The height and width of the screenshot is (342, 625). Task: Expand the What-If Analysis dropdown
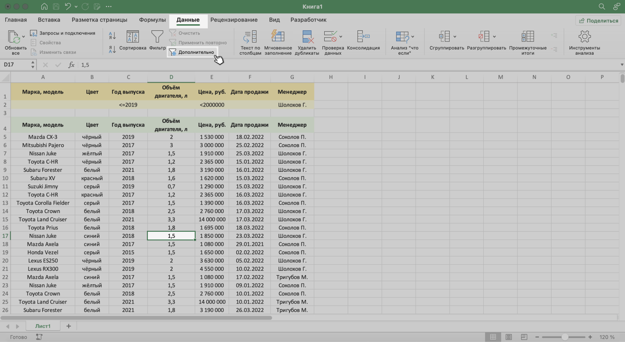413,37
